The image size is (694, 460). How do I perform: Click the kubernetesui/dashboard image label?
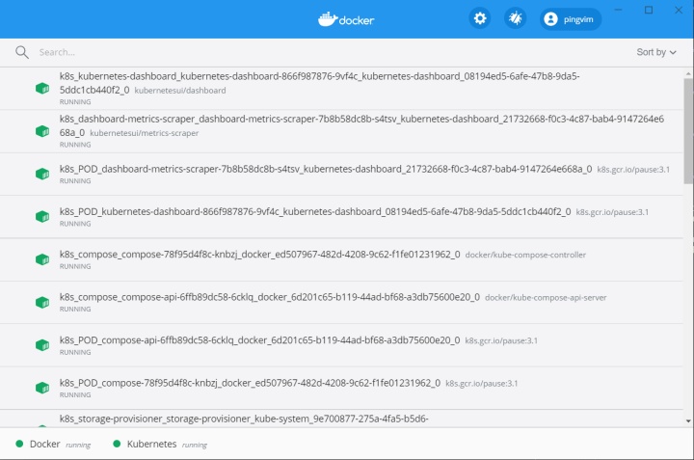click(180, 91)
